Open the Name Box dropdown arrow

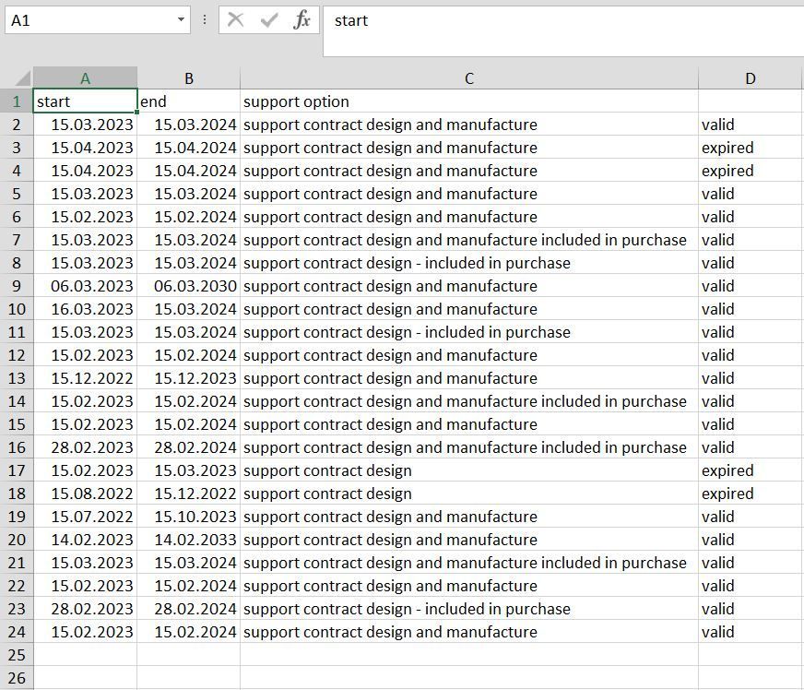[180, 19]
